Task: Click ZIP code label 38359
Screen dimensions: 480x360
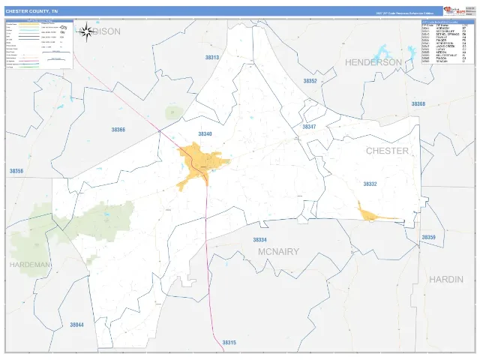Action: [x=428, y=237]
